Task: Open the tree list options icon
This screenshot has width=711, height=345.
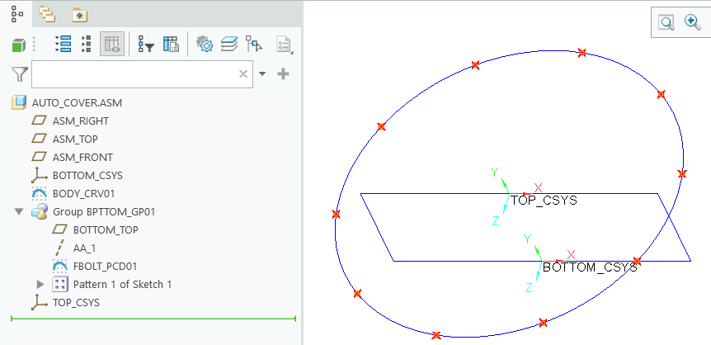Action: (x=284, y=45)
